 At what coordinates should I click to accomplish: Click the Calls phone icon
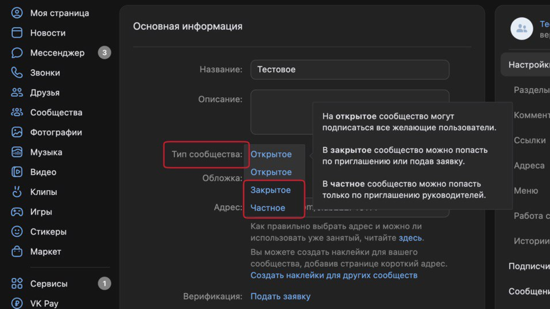point(17,72)
